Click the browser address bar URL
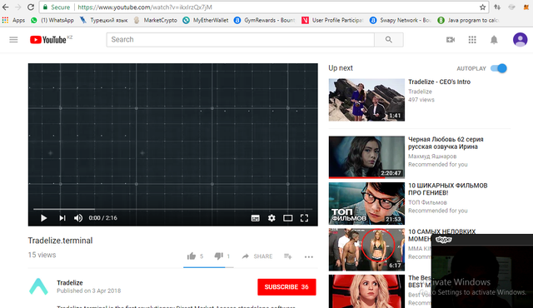The image size is (533, 308). click(x=144, y=7)
